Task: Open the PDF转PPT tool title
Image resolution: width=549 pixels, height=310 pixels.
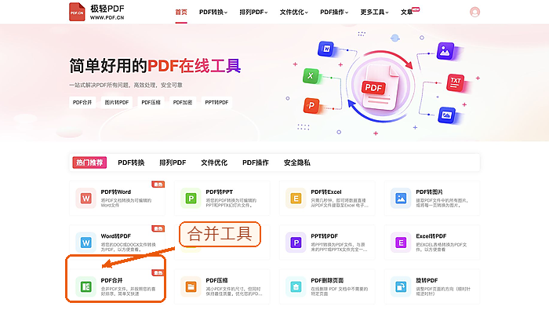Action: coord(219,192)
